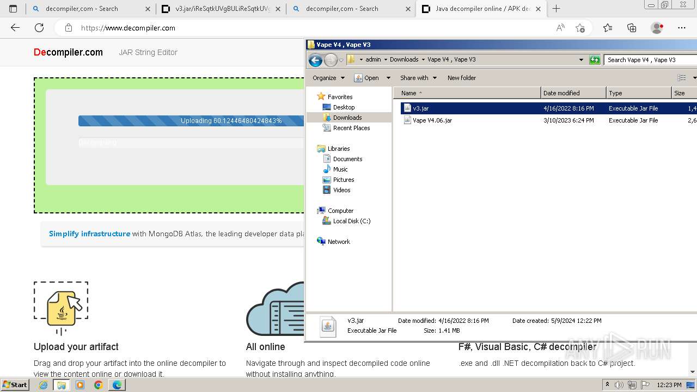Reload the decompiler.com page

tap(39, 28)
